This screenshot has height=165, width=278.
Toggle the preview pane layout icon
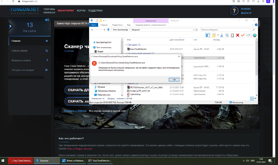(x=208, y=35)
